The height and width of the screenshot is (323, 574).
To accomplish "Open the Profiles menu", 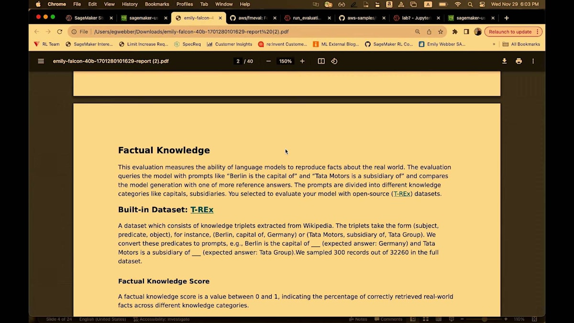I will (x=185, y=4).
